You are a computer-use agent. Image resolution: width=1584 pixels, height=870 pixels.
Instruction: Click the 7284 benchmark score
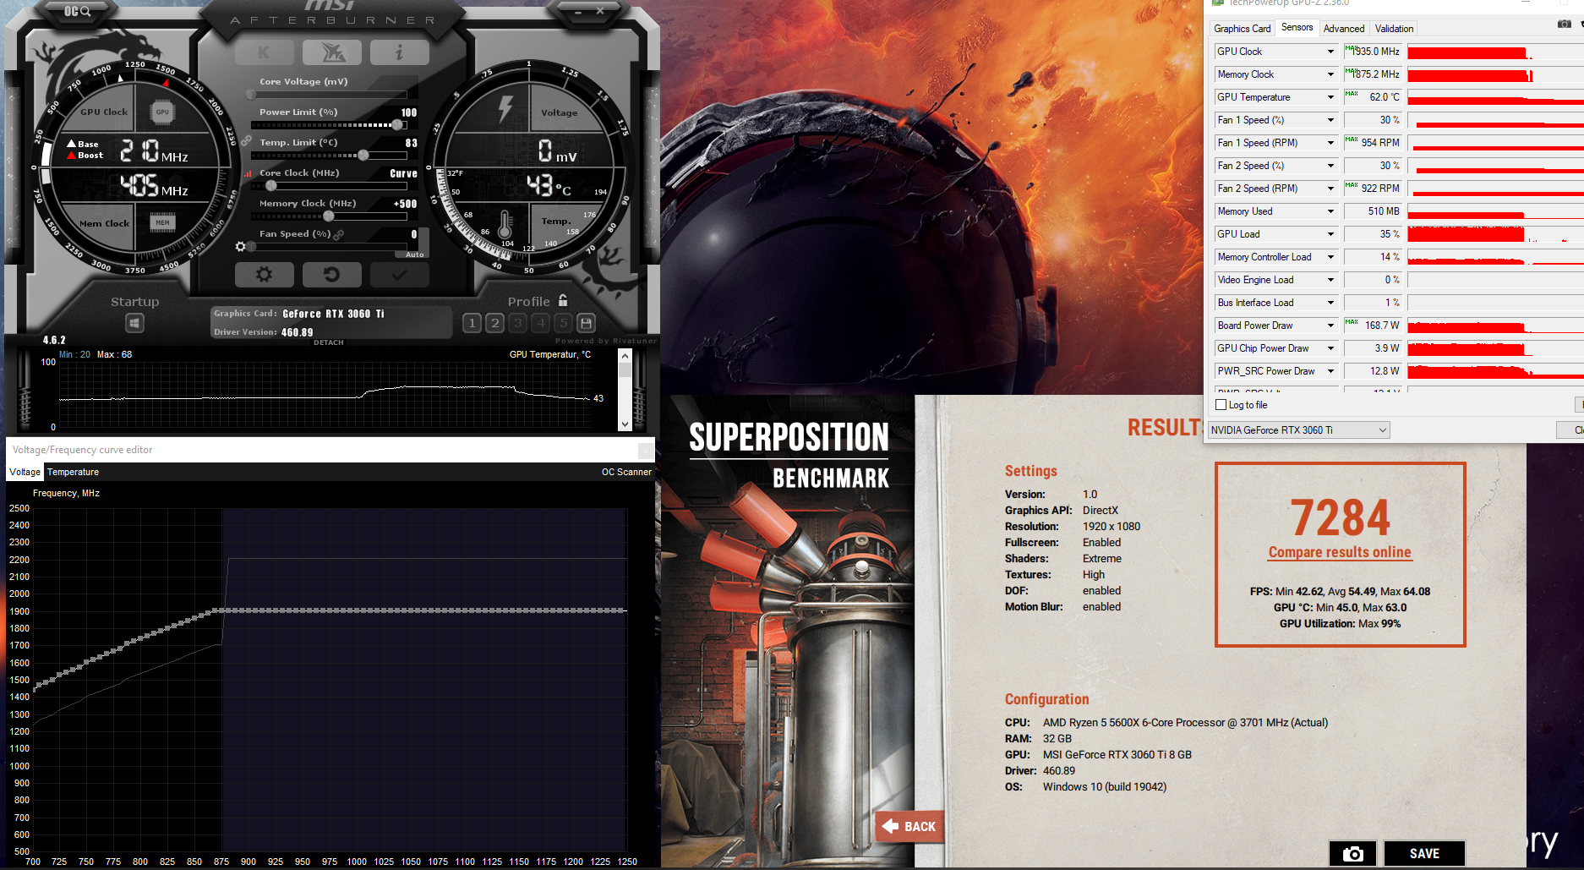[x=1340, y=517]
